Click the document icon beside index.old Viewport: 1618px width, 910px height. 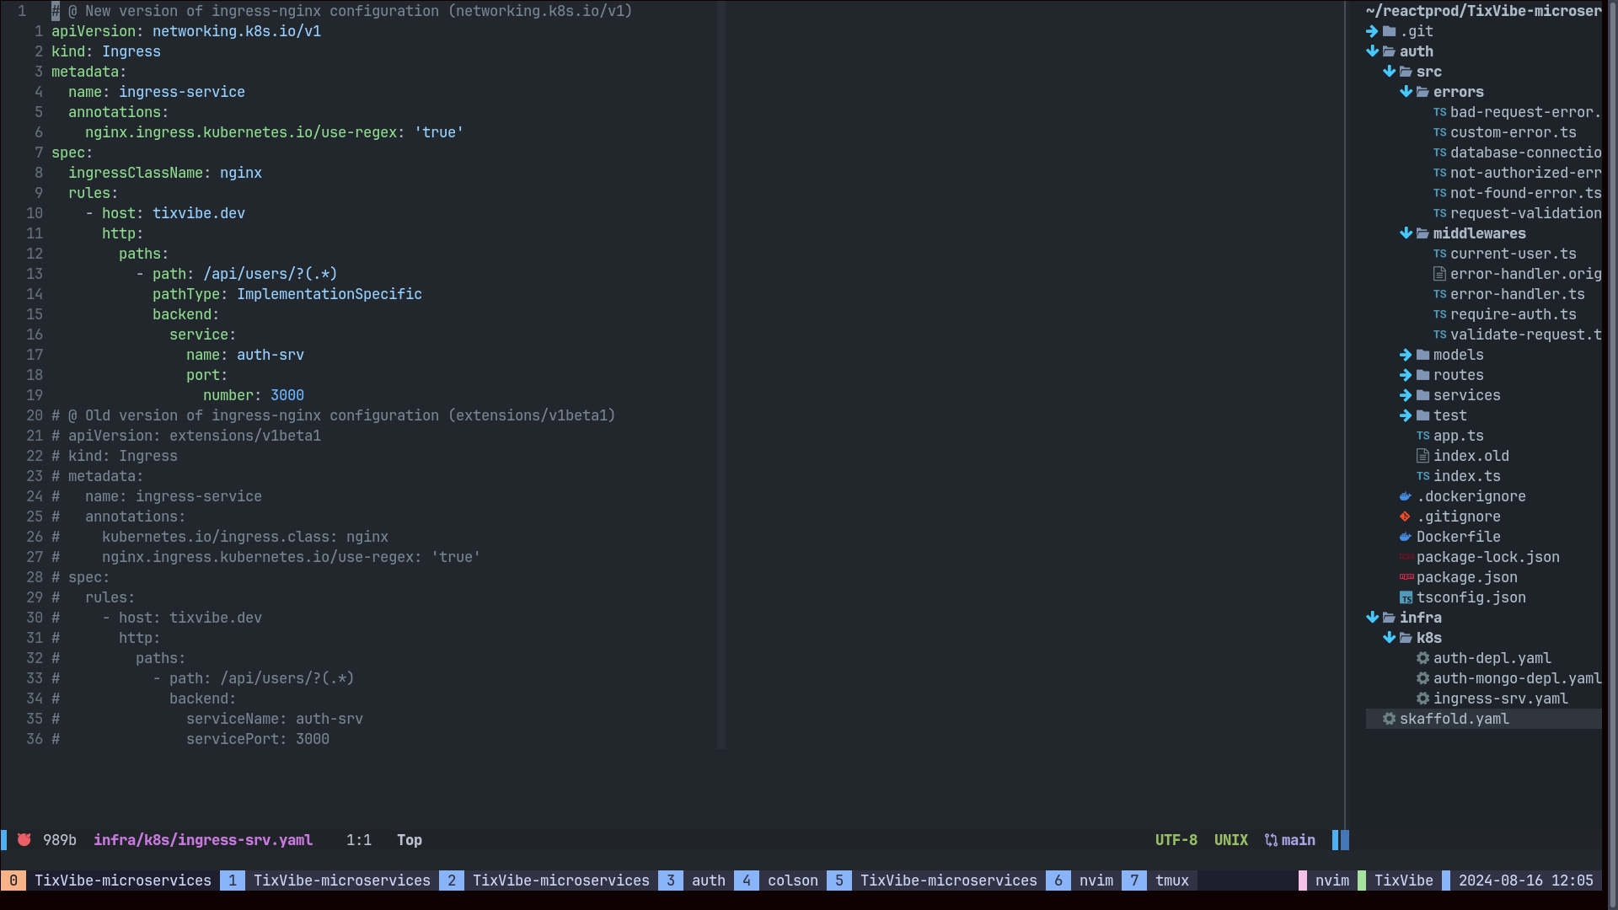(x=1422, y=456)
